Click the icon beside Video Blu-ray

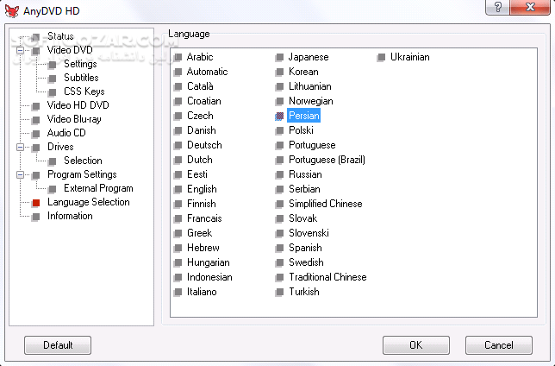[x=36, y=120]
